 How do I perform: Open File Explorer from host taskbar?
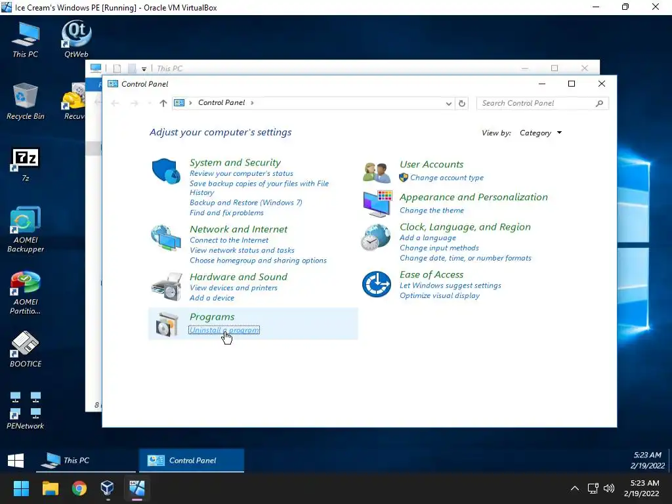(50, 488)
